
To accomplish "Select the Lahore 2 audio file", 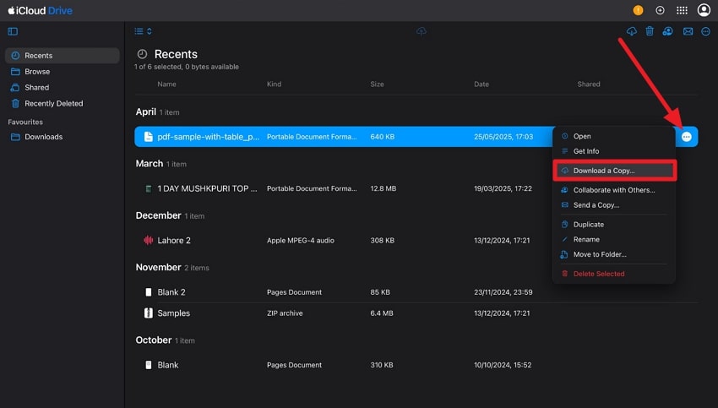I will [x=174, y=241].
